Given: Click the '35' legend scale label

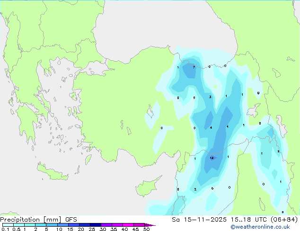Looking at the screenshot, I should point(114,229).
